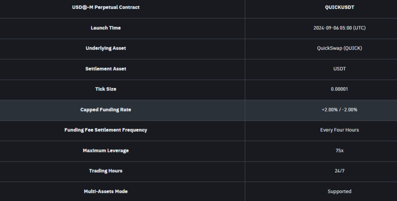The image size is (397, 201).
Task: Select the USDT settlement value
Action: point(340,69)
